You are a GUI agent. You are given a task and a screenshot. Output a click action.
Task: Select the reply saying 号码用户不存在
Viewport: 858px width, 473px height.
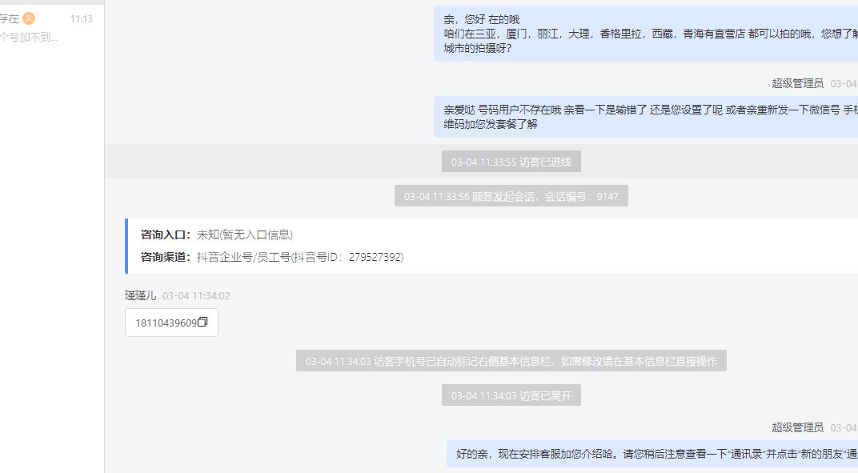[x=646, y=117]
